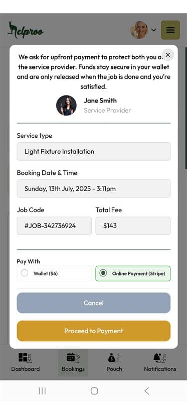
Task: Open Android recent apps button
Action: click(42, 391)
